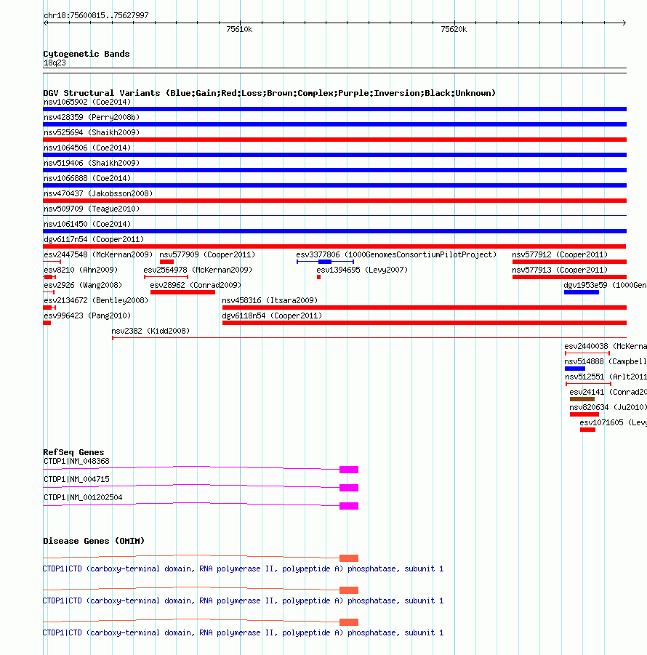Click the nsv1064506 (Coe2014) variant label
The height and width of the screenshot is (655, 647).
pos(87,148)
